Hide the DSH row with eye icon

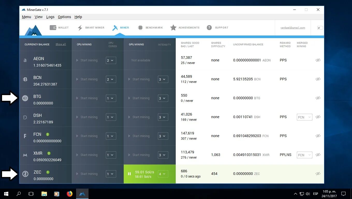318,117
